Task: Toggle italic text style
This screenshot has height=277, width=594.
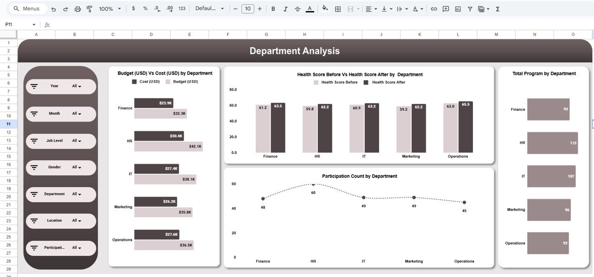Action: tap(285, 9)
